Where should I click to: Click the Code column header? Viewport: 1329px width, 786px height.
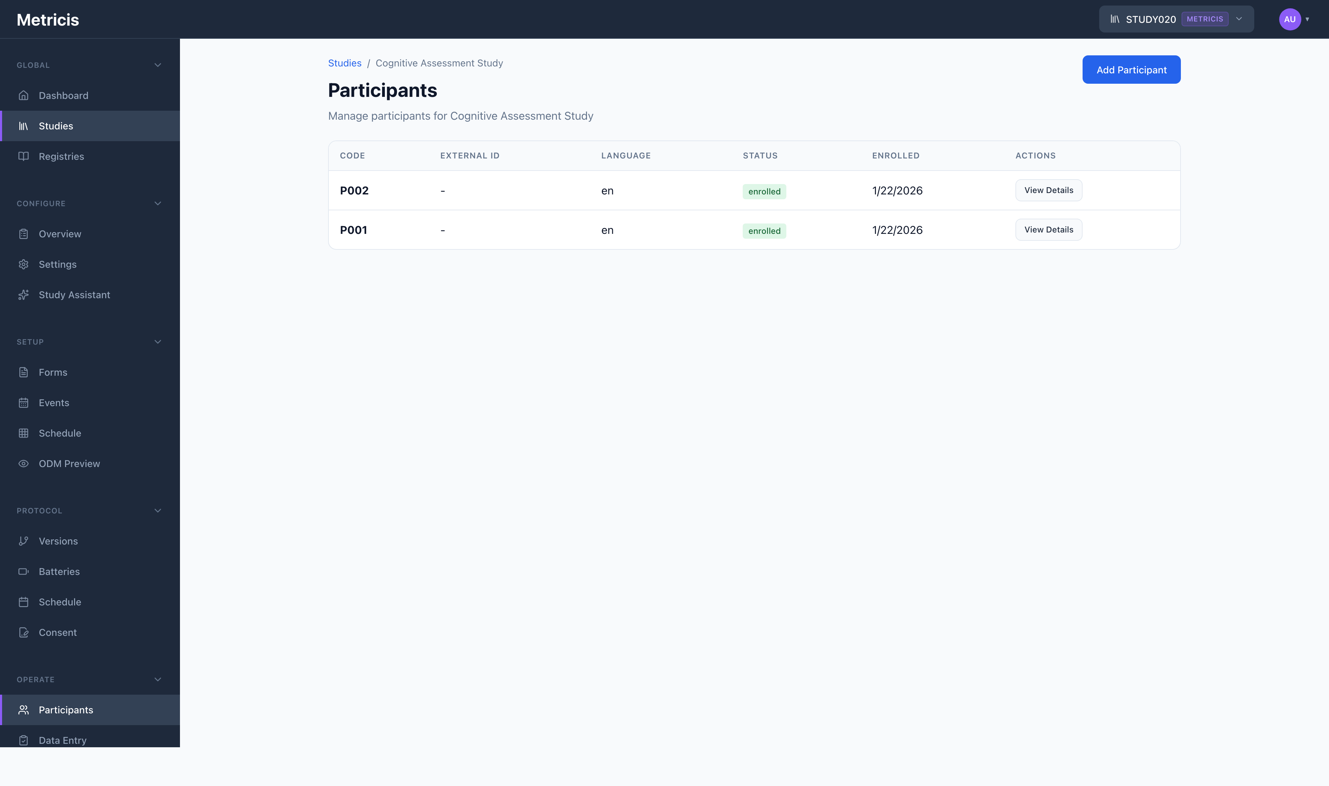352,156
